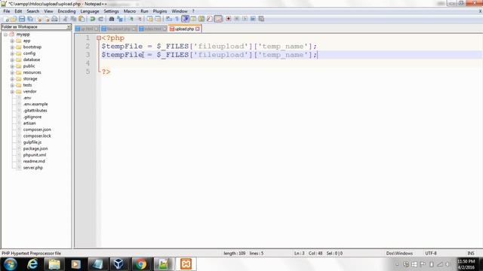Zoom out using toolbar icon
This screenshot has width=483, height=271.
point(140,19)
